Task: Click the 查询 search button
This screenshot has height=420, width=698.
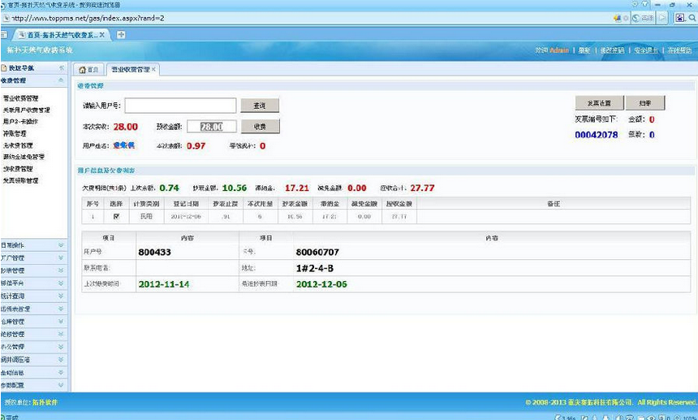Action: (x=260, y=106)
